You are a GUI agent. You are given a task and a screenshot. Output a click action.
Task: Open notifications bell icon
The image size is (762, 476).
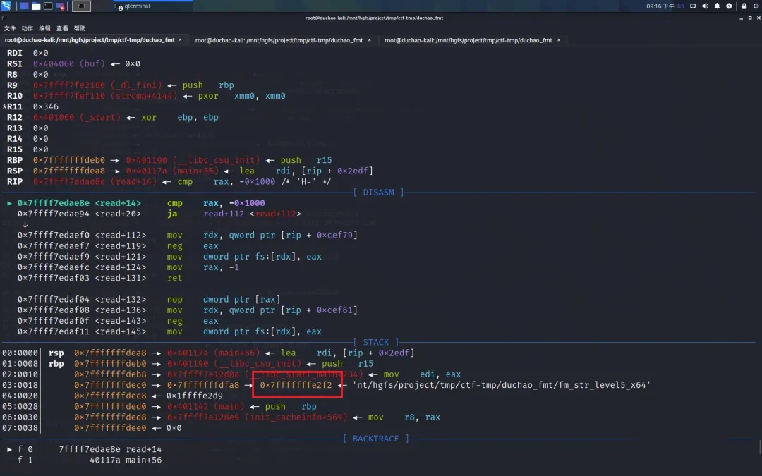[x=717, y=6]
